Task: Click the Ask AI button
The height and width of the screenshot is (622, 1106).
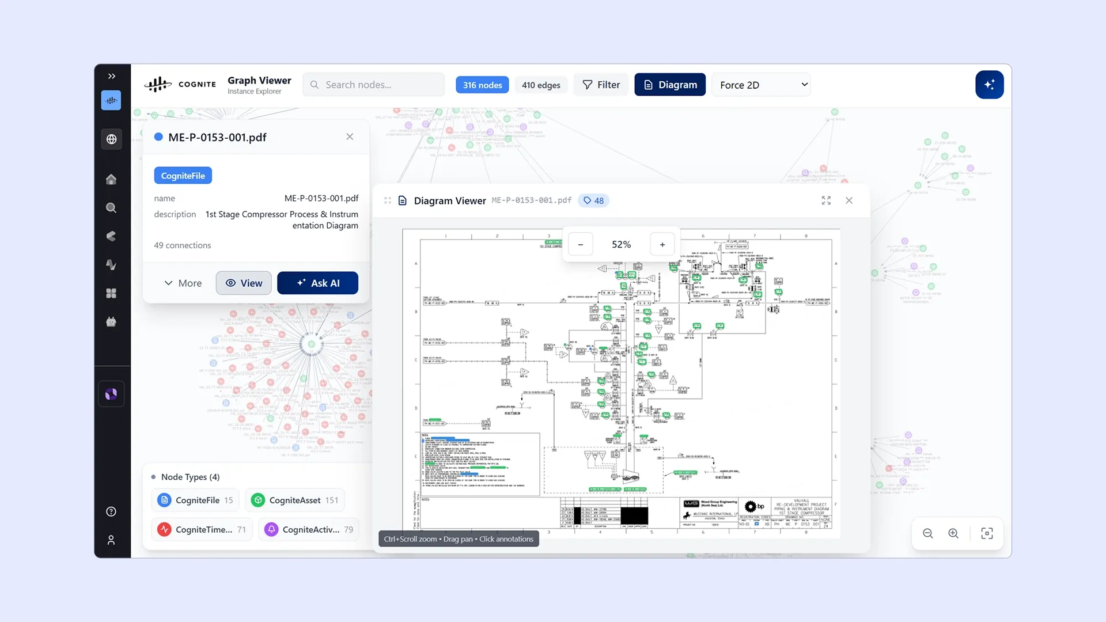Action: (317, 283)
